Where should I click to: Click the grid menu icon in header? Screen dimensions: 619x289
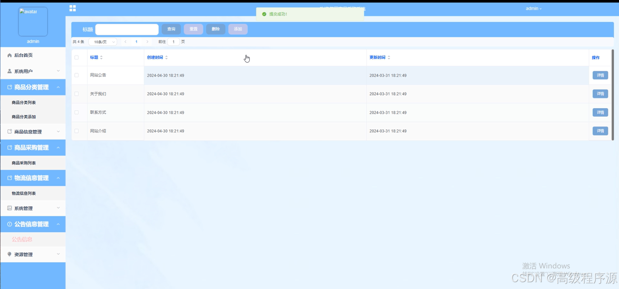coord(73,8)
